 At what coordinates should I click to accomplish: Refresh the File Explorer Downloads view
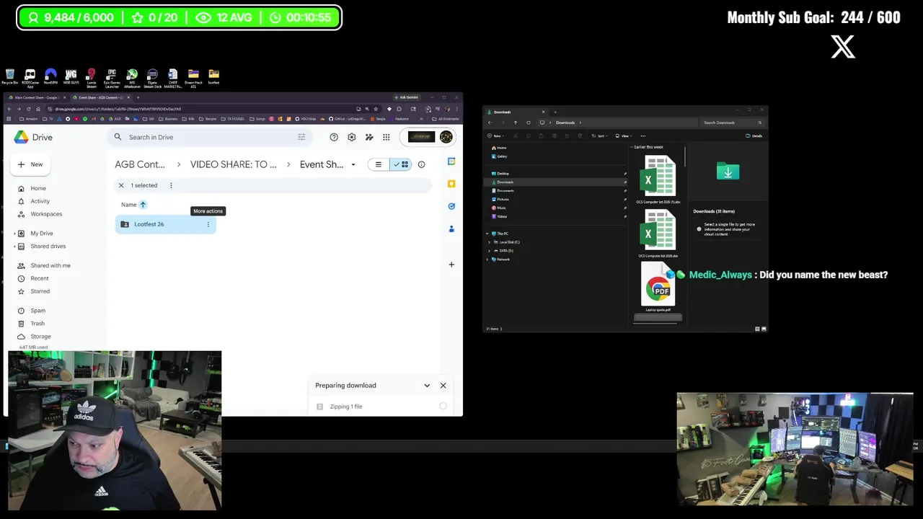pyautogui.click(x=529, y=123)
